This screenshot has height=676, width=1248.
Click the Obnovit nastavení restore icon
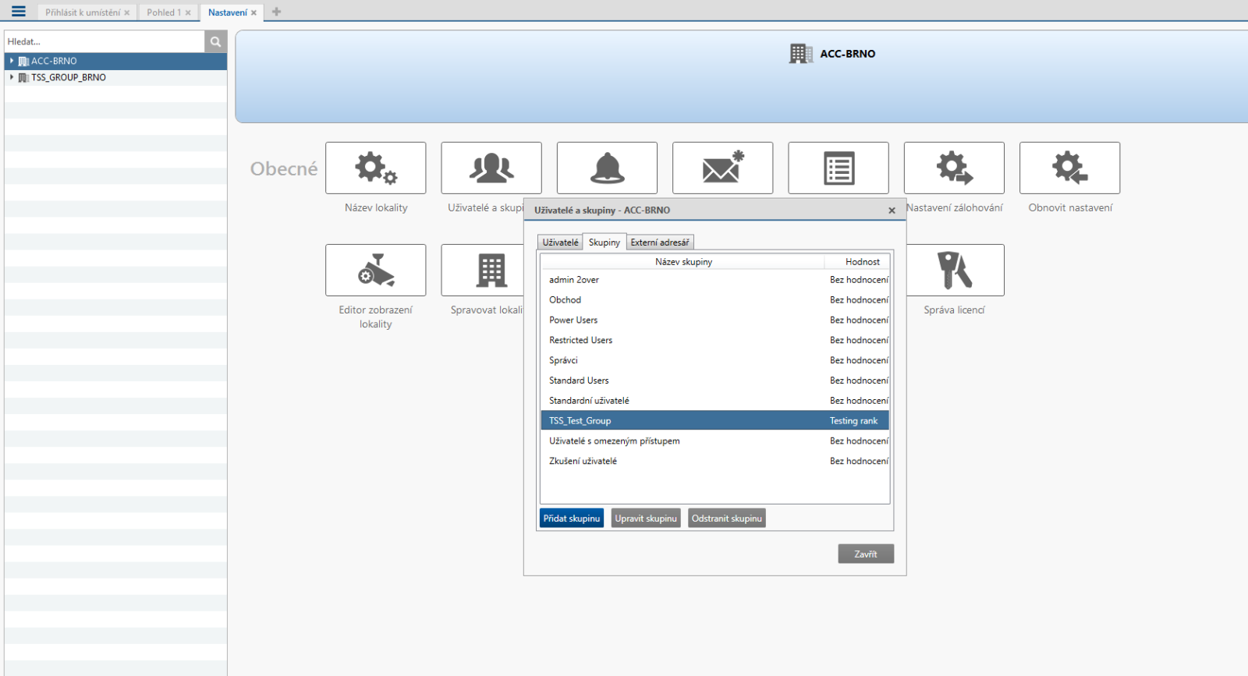click(x=1069, y=168)
